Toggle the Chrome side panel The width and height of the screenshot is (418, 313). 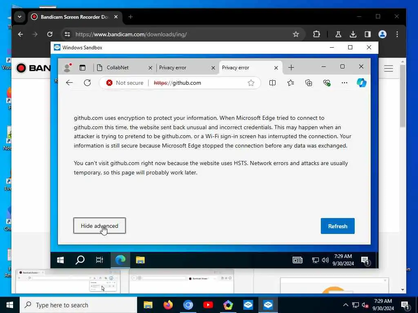(368, 34)
